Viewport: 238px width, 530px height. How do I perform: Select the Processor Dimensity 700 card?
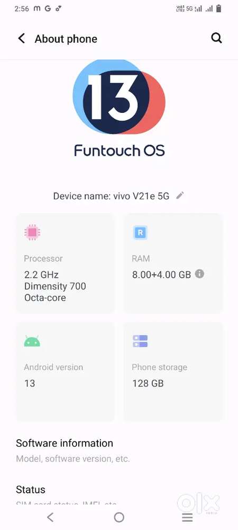click(65, 263)
